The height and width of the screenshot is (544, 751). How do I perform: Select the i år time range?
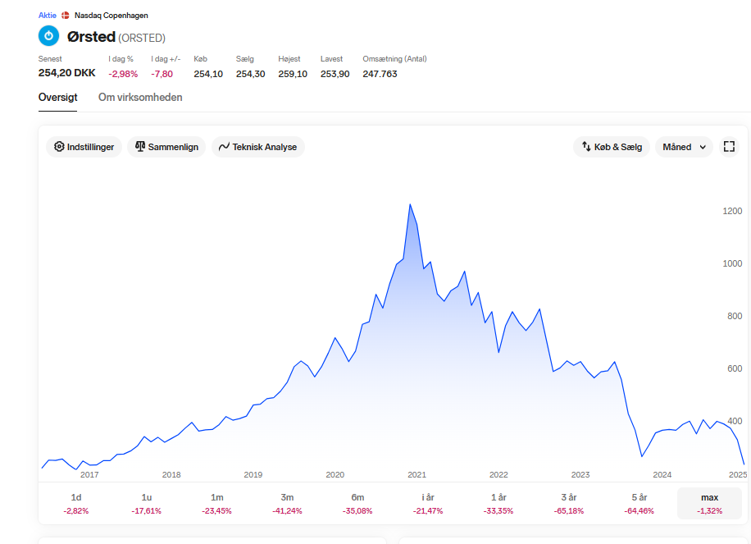pyautogui.click(x=428, y=503)
